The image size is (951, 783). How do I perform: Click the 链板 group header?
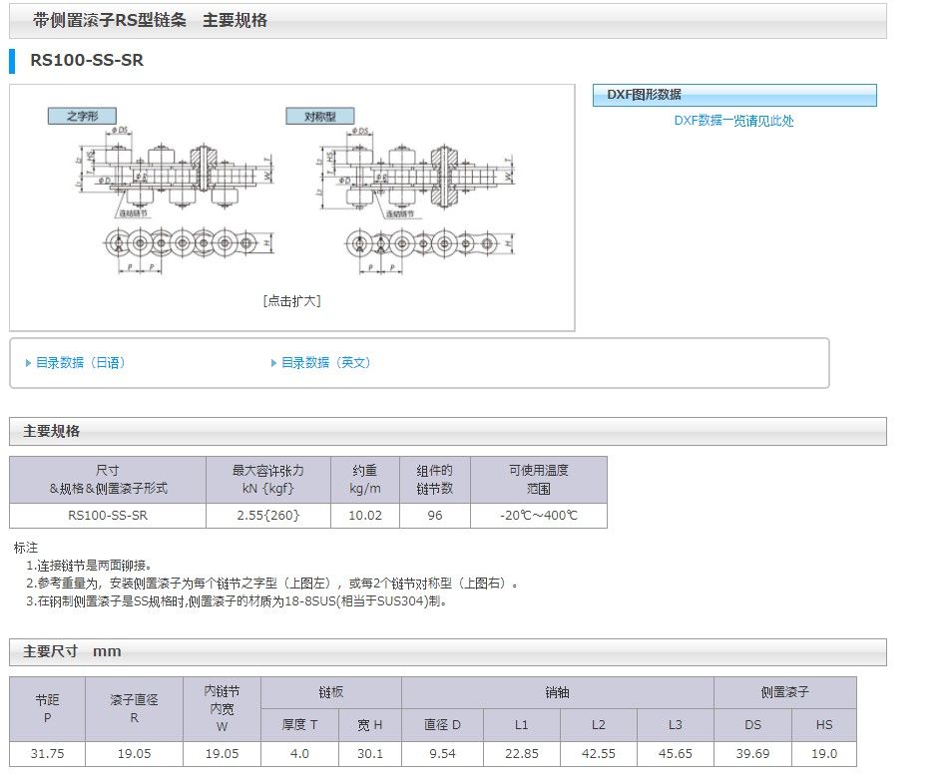point(331,692)
